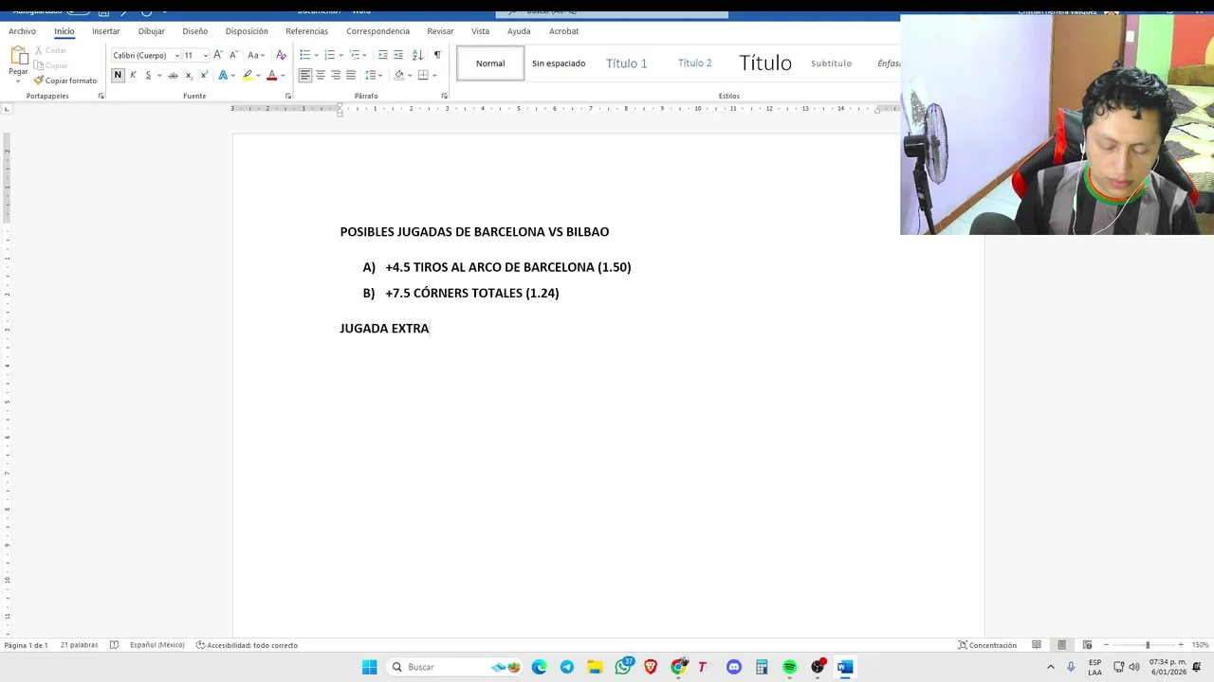Apply superscript formatting

pos(204,75)
